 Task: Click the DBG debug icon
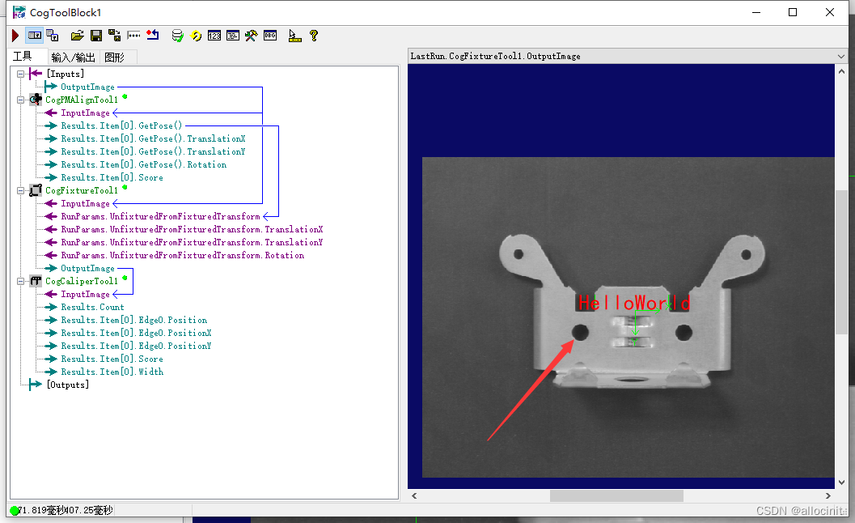270,36
